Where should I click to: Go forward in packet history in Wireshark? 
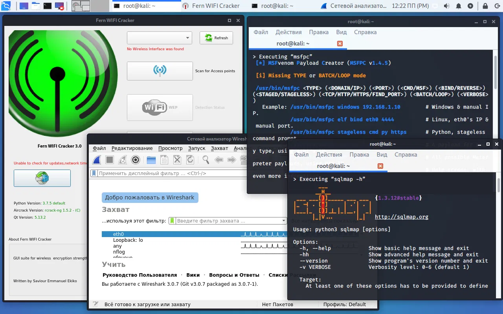point(232,160)
